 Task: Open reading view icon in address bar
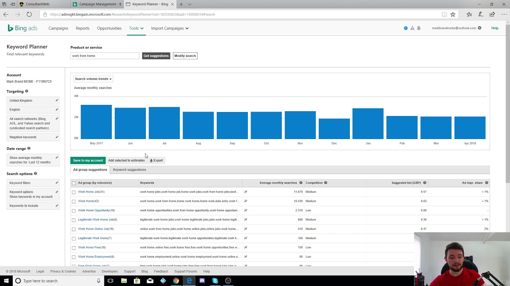pyautogui.click(x=444, y=14)
